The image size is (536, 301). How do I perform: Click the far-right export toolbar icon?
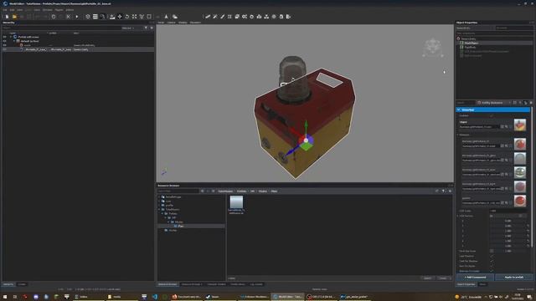[288, 17]
